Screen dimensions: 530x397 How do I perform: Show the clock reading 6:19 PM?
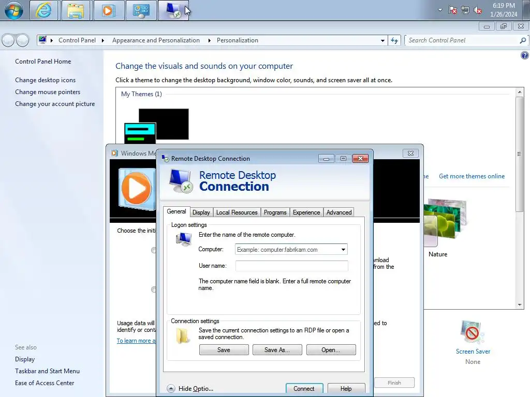pos(504,6)
